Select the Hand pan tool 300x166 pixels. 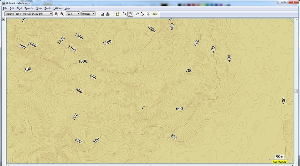pyautogui.click(x=130, y=14)
